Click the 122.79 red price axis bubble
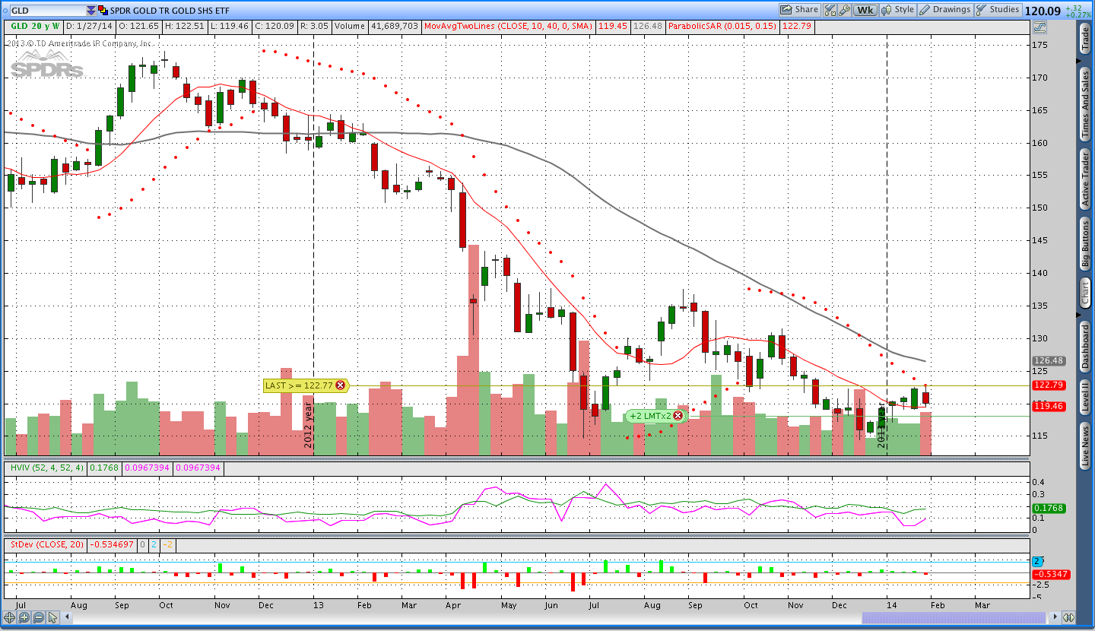The height and width of the screenshot is (631, 1095). point(1049,385)
